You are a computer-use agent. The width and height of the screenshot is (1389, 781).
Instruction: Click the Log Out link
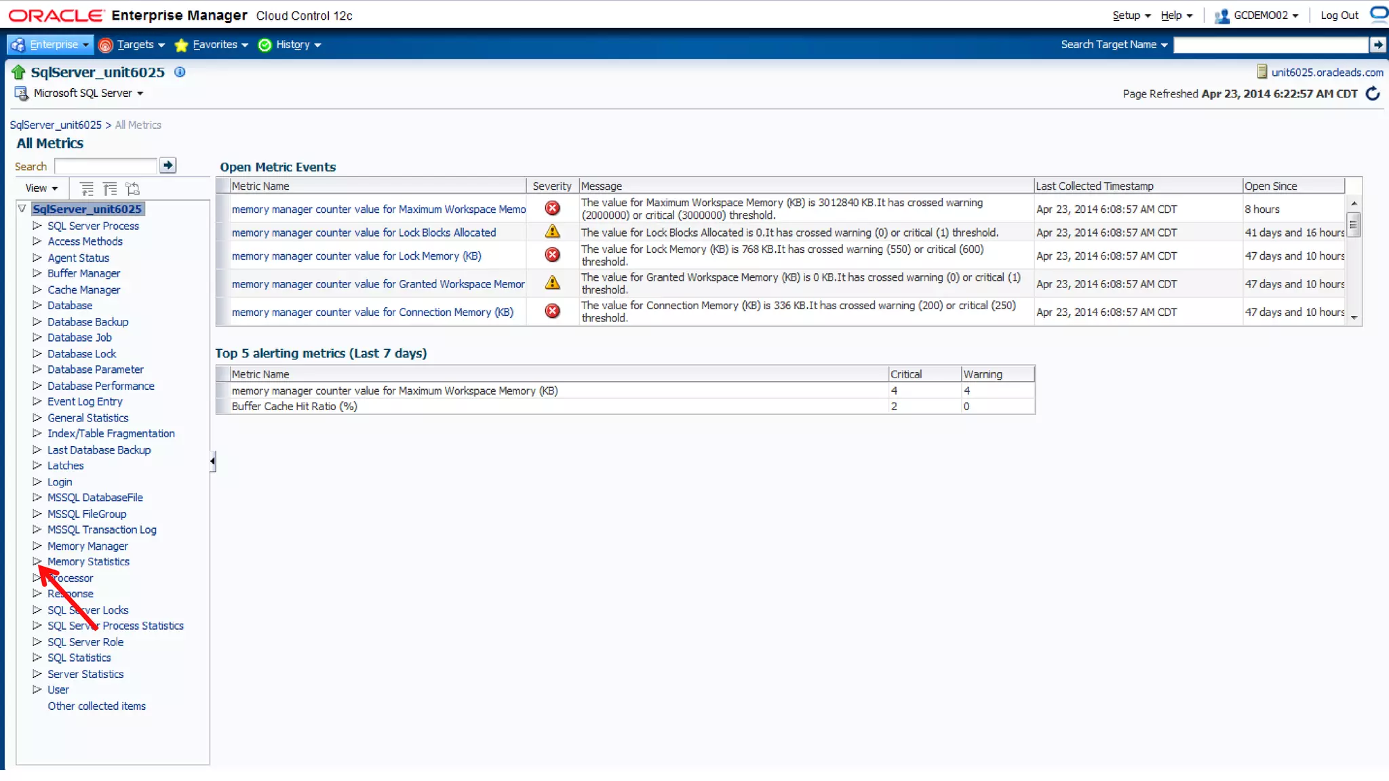[1339, 16]
